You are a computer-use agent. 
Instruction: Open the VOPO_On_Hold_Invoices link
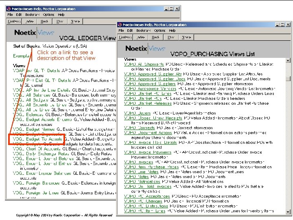click(x=148, y=187)
